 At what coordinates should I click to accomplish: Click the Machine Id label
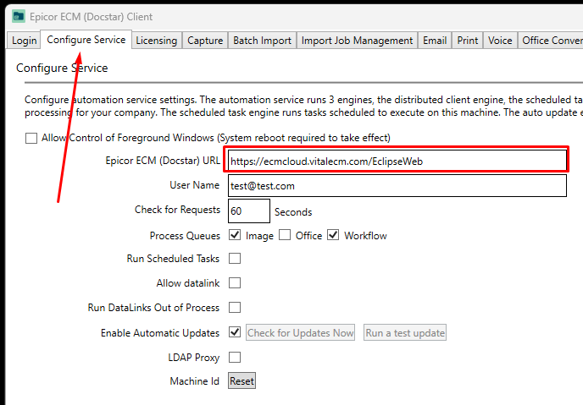[194, 380]
